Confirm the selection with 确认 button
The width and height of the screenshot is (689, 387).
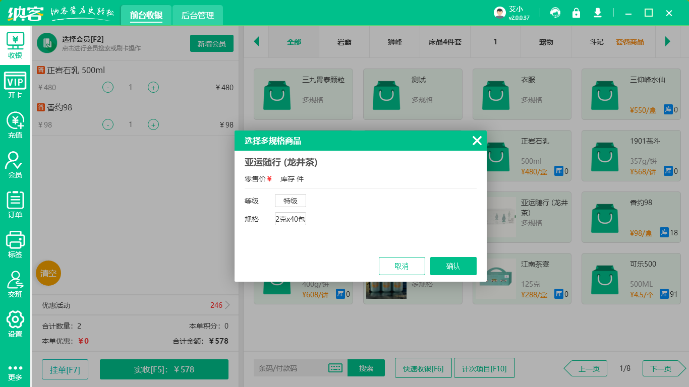(x=453, y=266)
